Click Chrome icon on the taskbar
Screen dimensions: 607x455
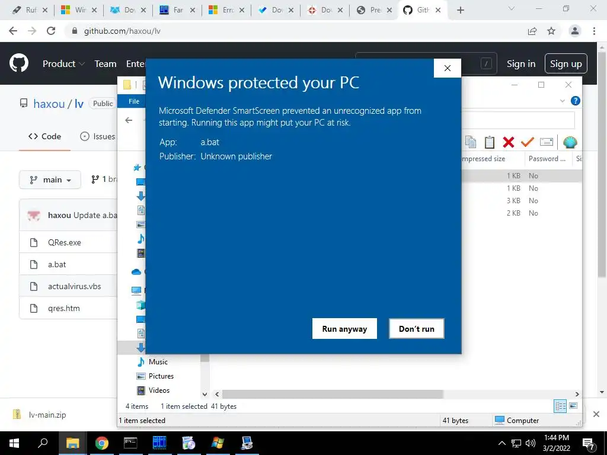(101, 443)
